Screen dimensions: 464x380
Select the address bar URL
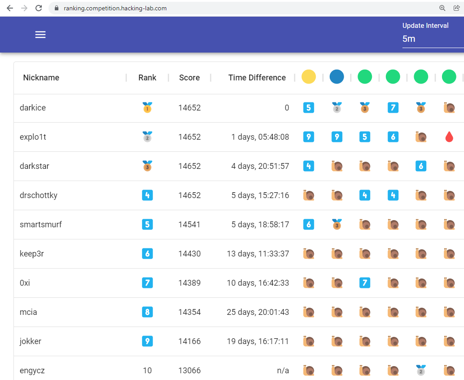pyautogui.click(x=115, y=8)
